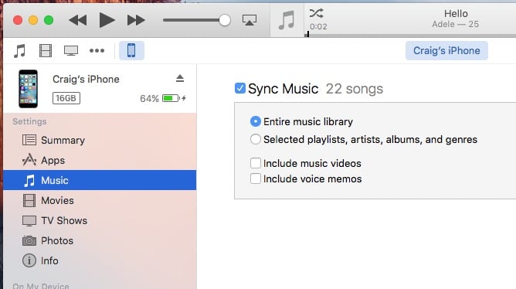Screen dimensions: 516x289
Task: Open the More media types ellipsis menu
Action: click(97, 51)
